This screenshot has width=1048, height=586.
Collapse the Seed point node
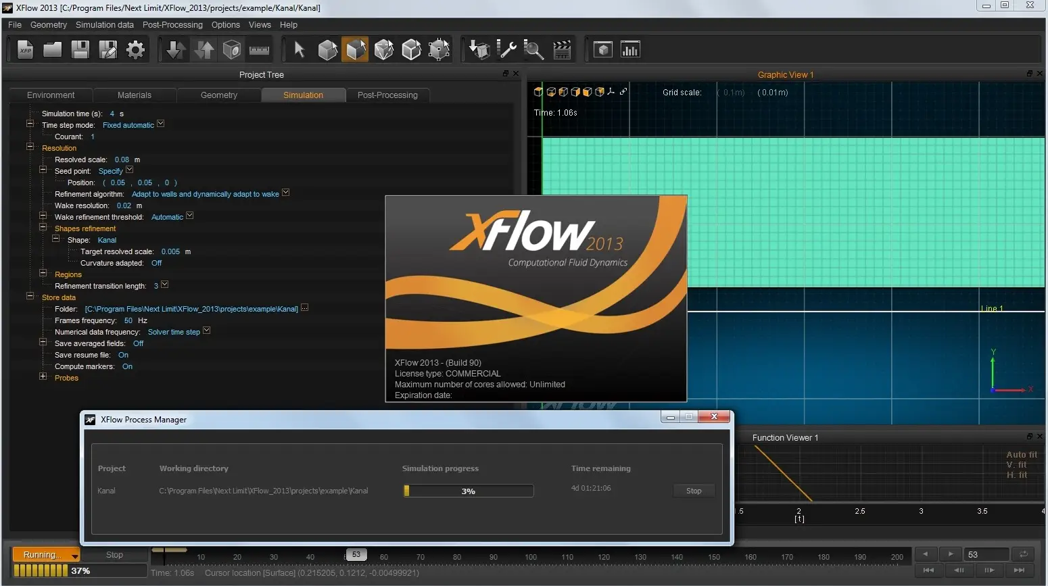click(x=43, y=170)
